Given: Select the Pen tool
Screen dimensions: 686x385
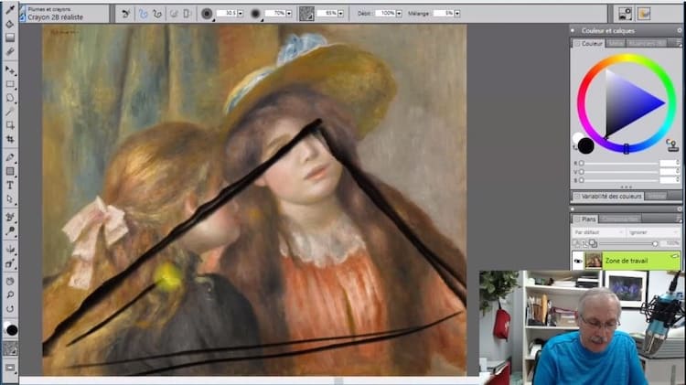Looking at the screenshot, I should (10, 157).
